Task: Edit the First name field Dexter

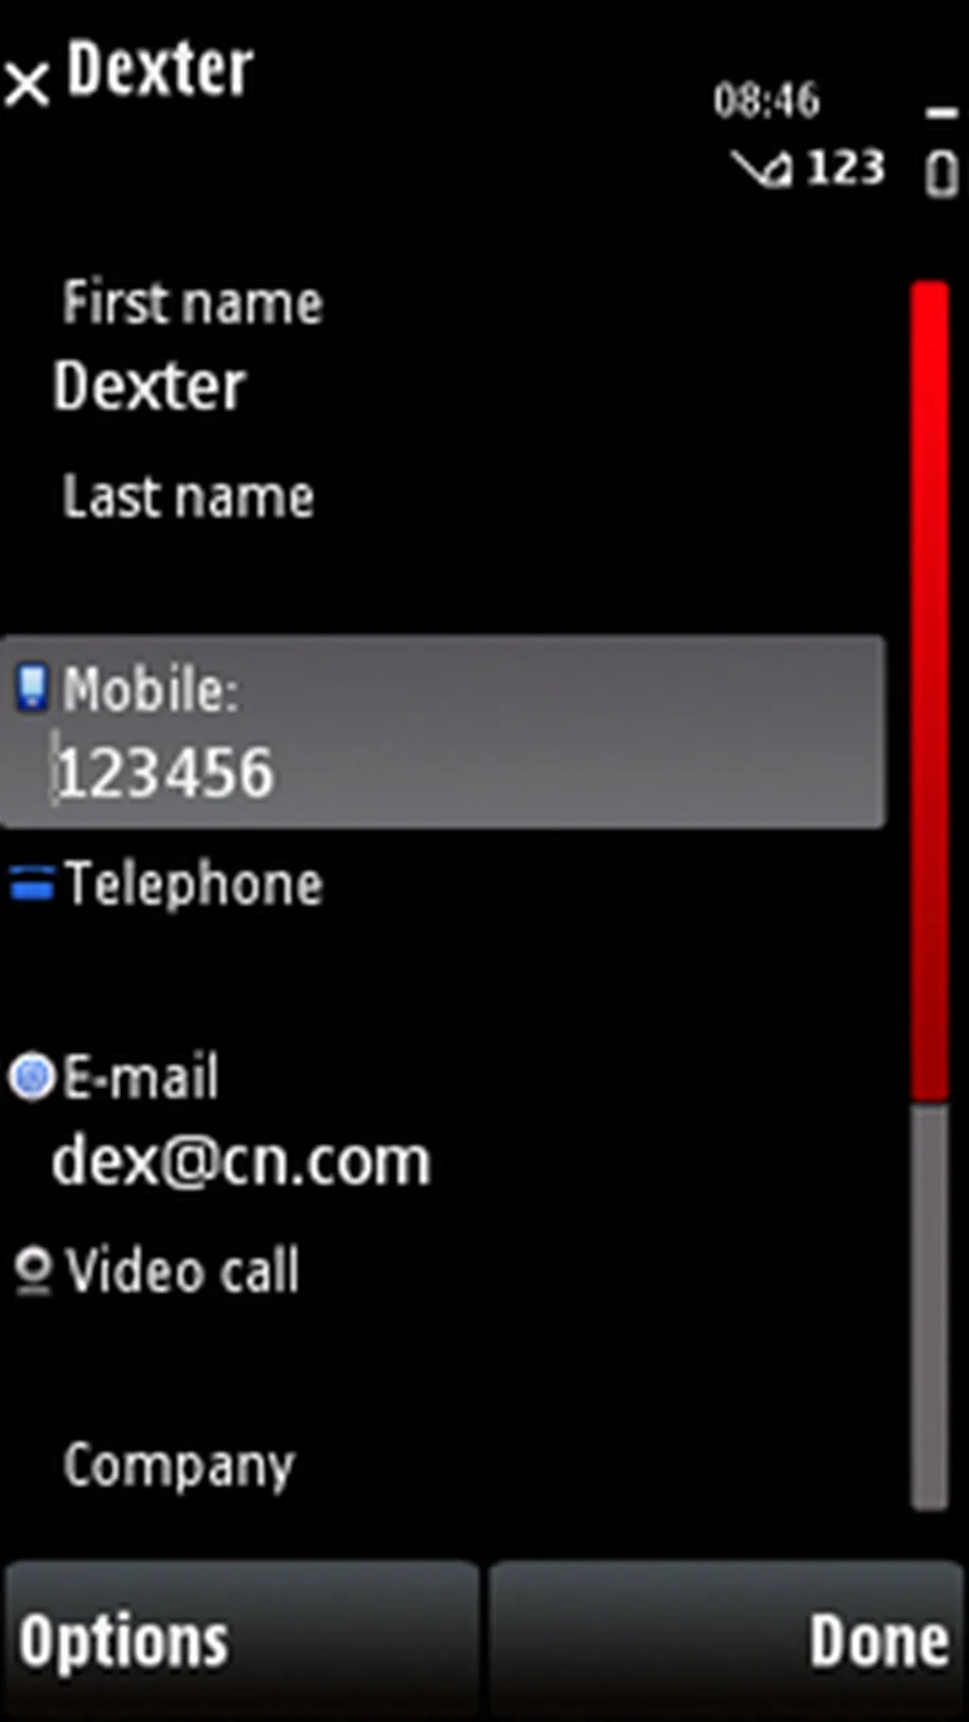Action: (x=443, y=347)
